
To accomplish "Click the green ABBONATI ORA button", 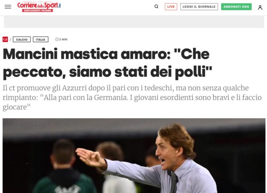I will [236, 7].
